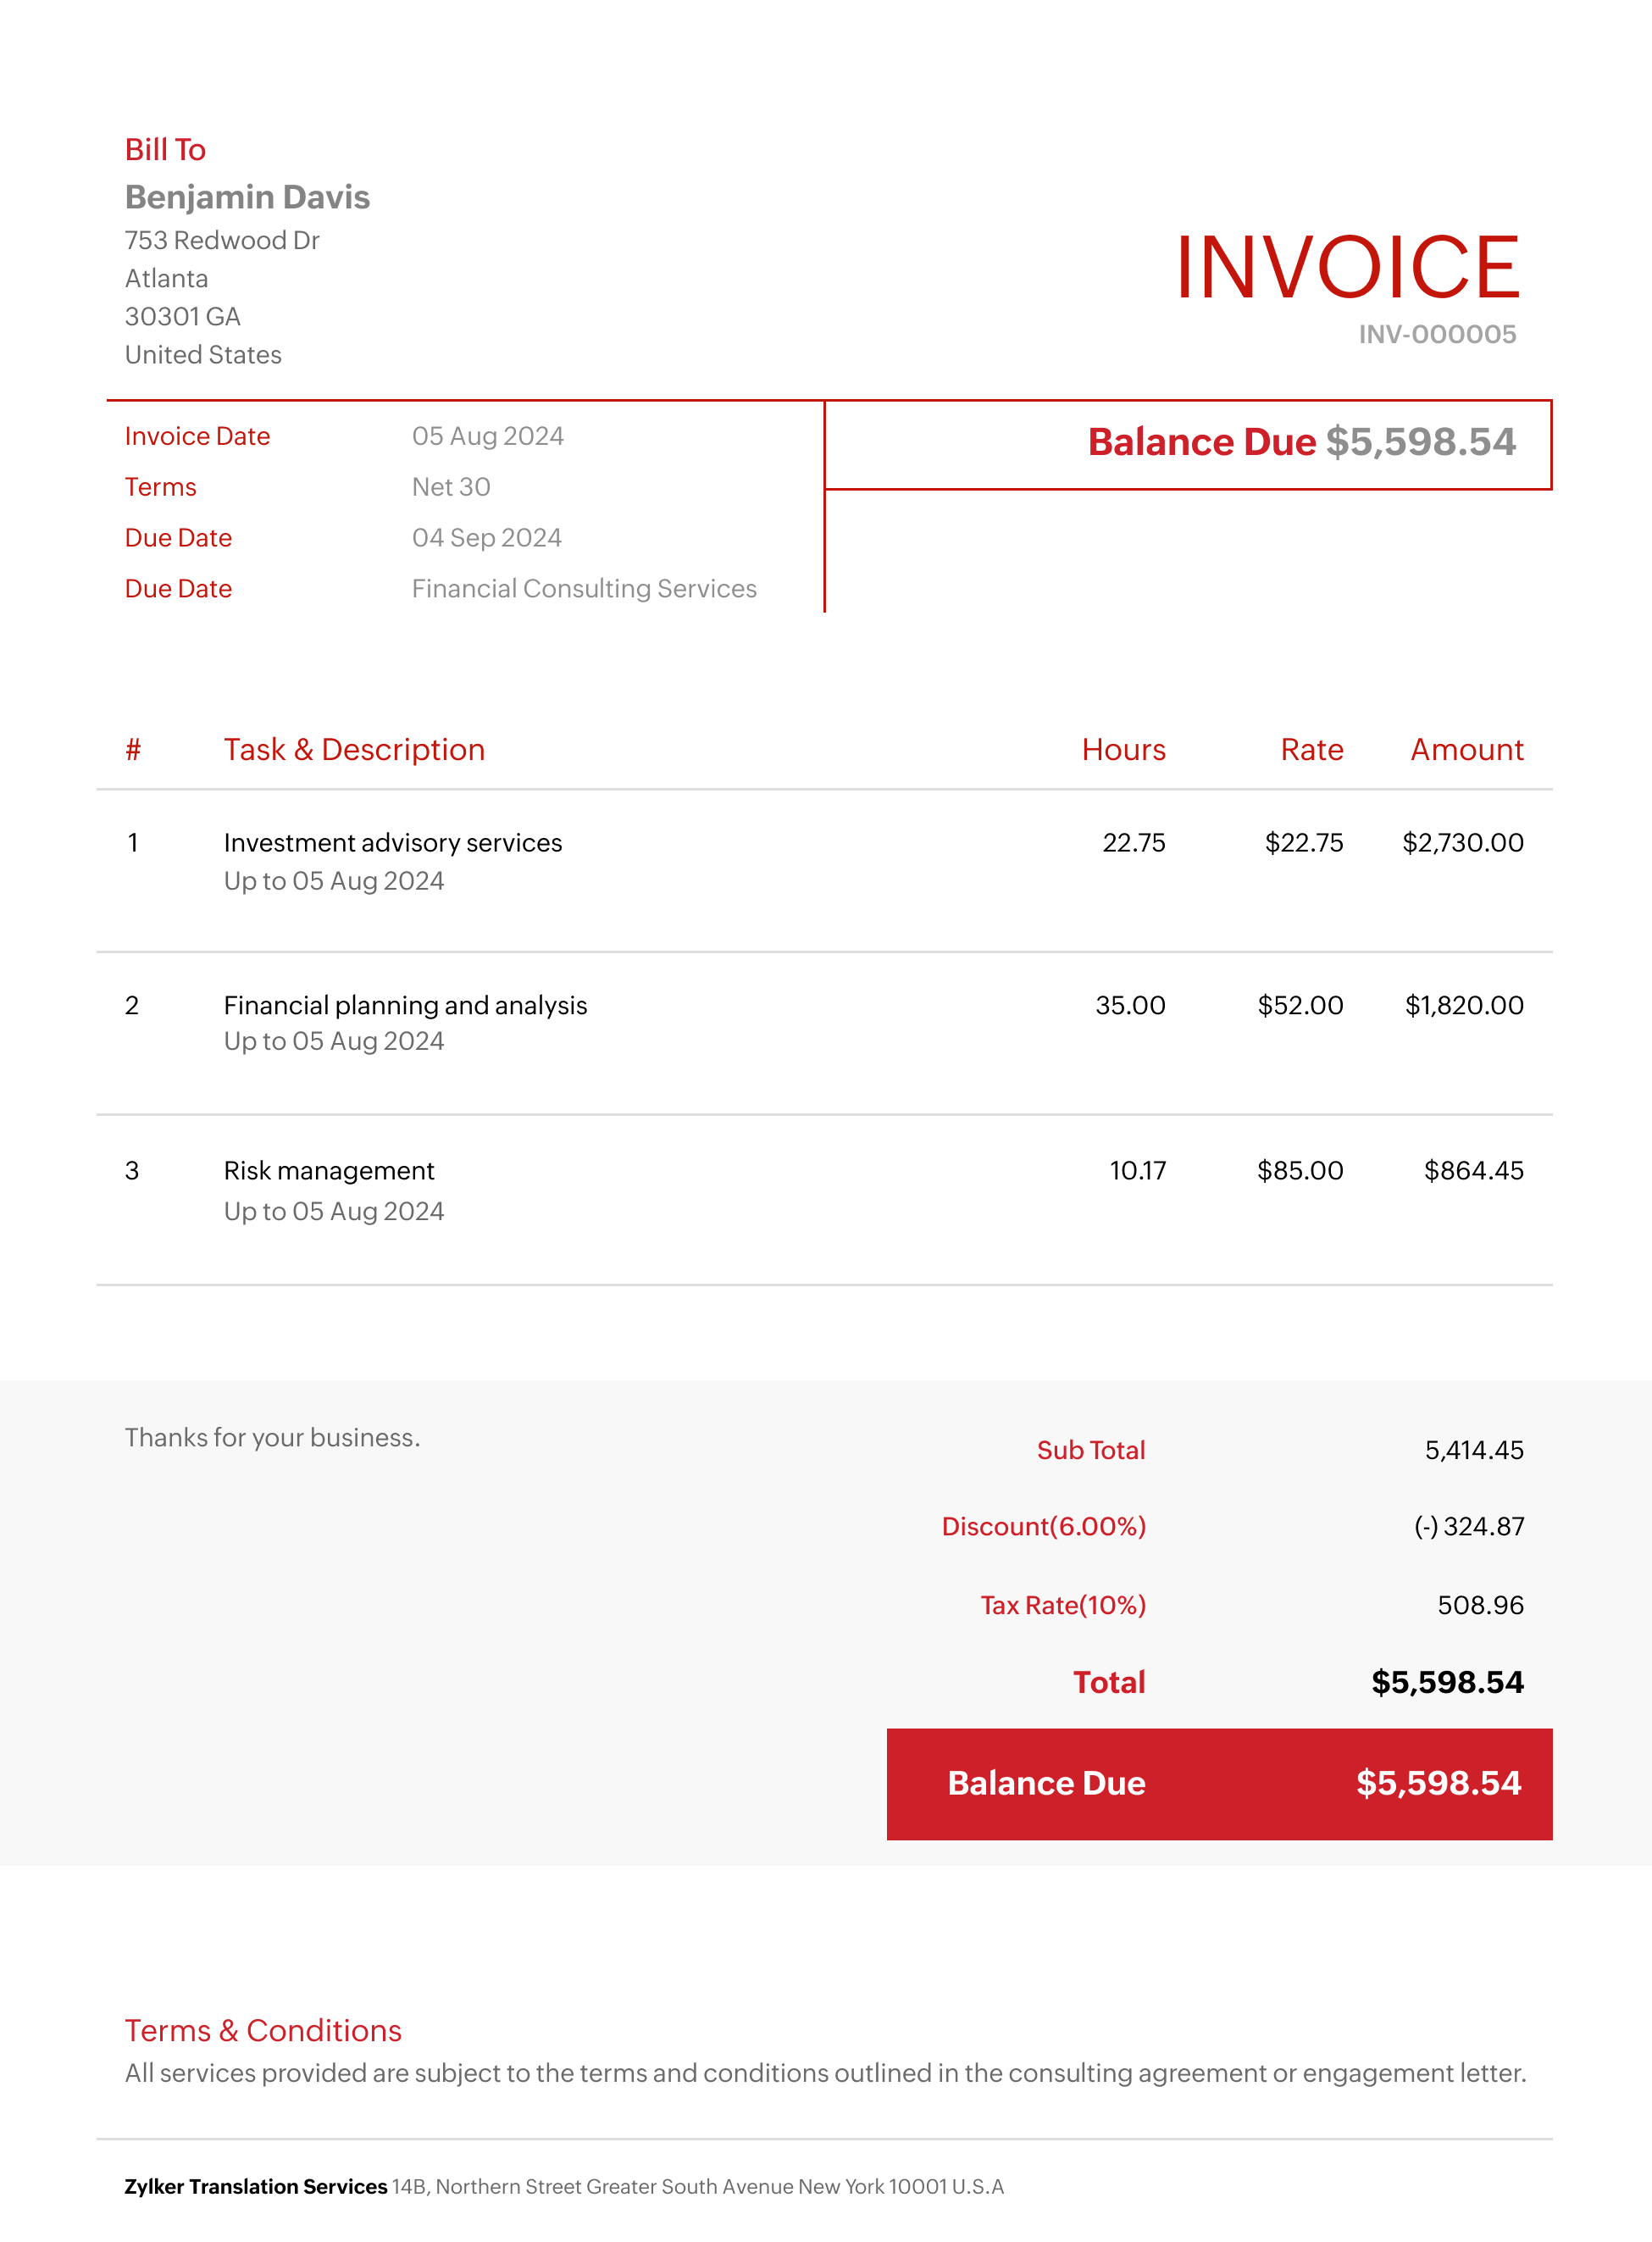Click the Terms & Conditions heading

263,2030
